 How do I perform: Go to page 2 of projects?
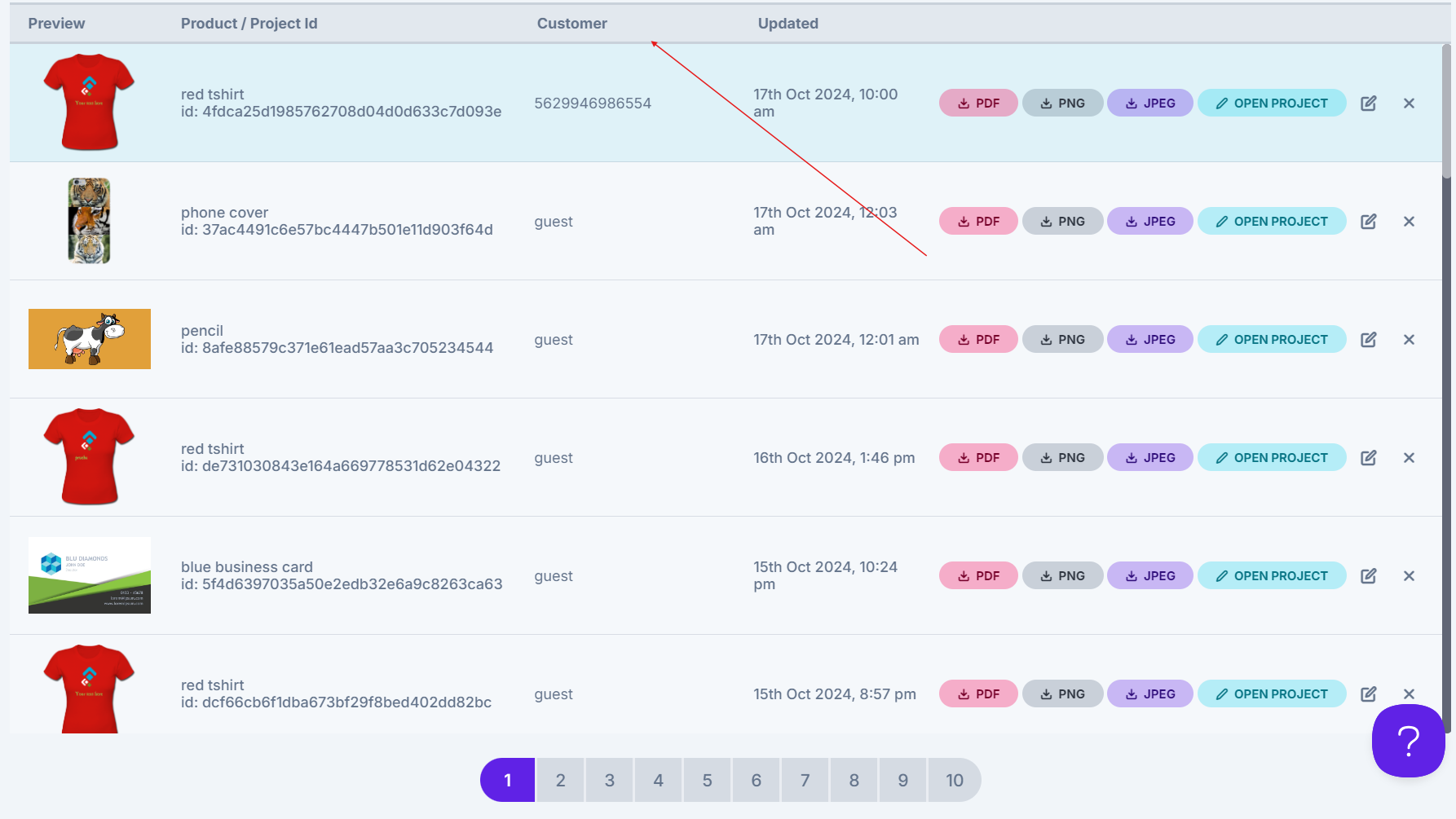click(560, 780)
